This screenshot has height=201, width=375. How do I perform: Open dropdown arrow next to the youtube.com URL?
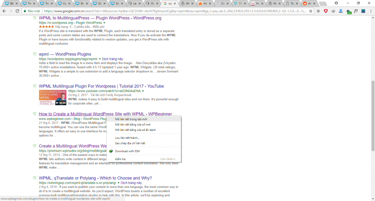(x=143, y=91)
